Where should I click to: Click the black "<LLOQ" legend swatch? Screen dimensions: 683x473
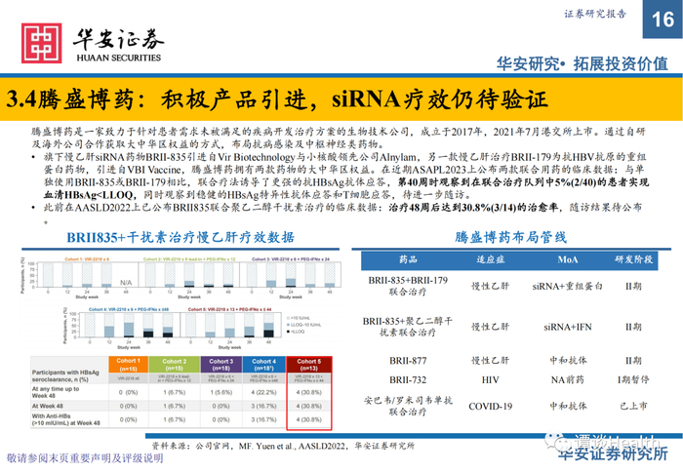289,332
